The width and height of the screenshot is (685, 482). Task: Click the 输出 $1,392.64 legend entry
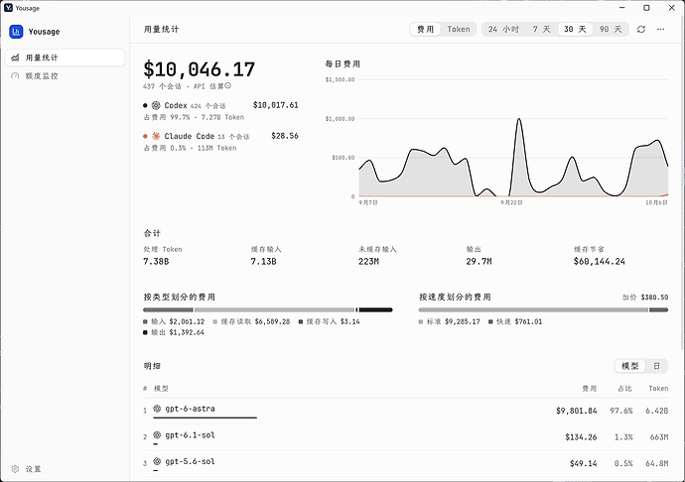174,332
